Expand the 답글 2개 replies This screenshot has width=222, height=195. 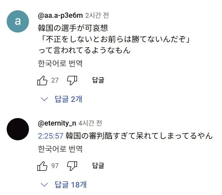[68, 99]
